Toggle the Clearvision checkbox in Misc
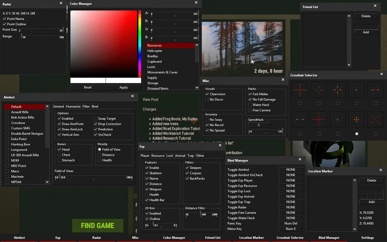Viewport: 387px width, 242px height. click(x=207, y=94)
